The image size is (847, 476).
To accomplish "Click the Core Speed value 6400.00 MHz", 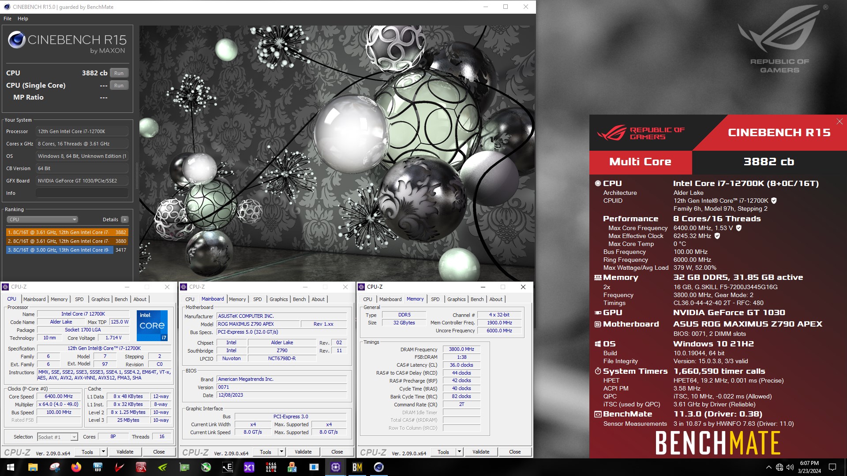I will pyautogui.click(x=59, y=396).
